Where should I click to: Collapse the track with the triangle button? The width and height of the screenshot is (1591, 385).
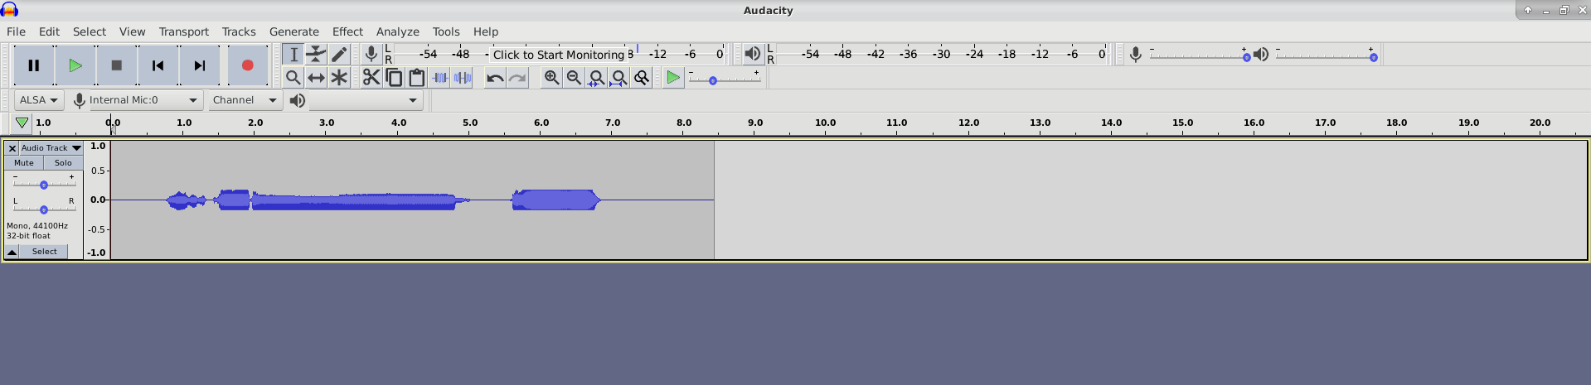(12, 252)
